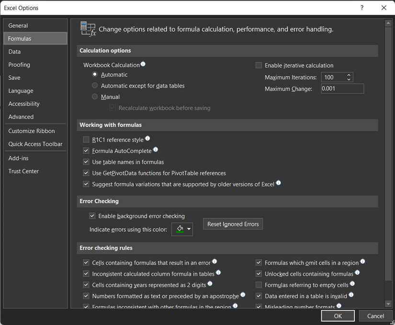The height and width of the screenshot is (325, 395).
Task: Click Cancel to discard changes
Action: (375, 316)
